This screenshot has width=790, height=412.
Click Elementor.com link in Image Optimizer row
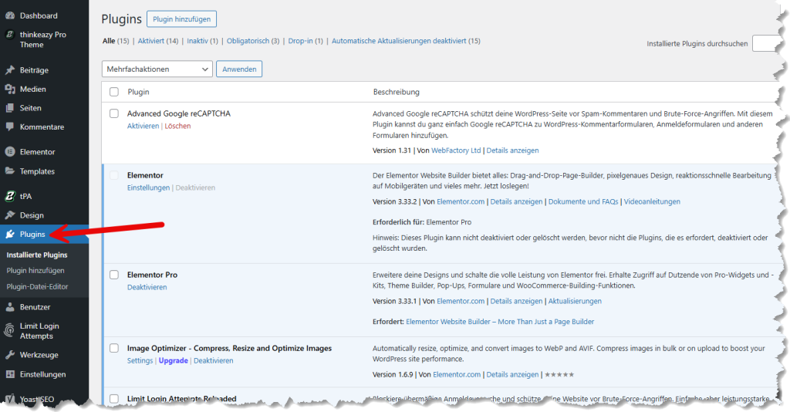coord(457,375)
